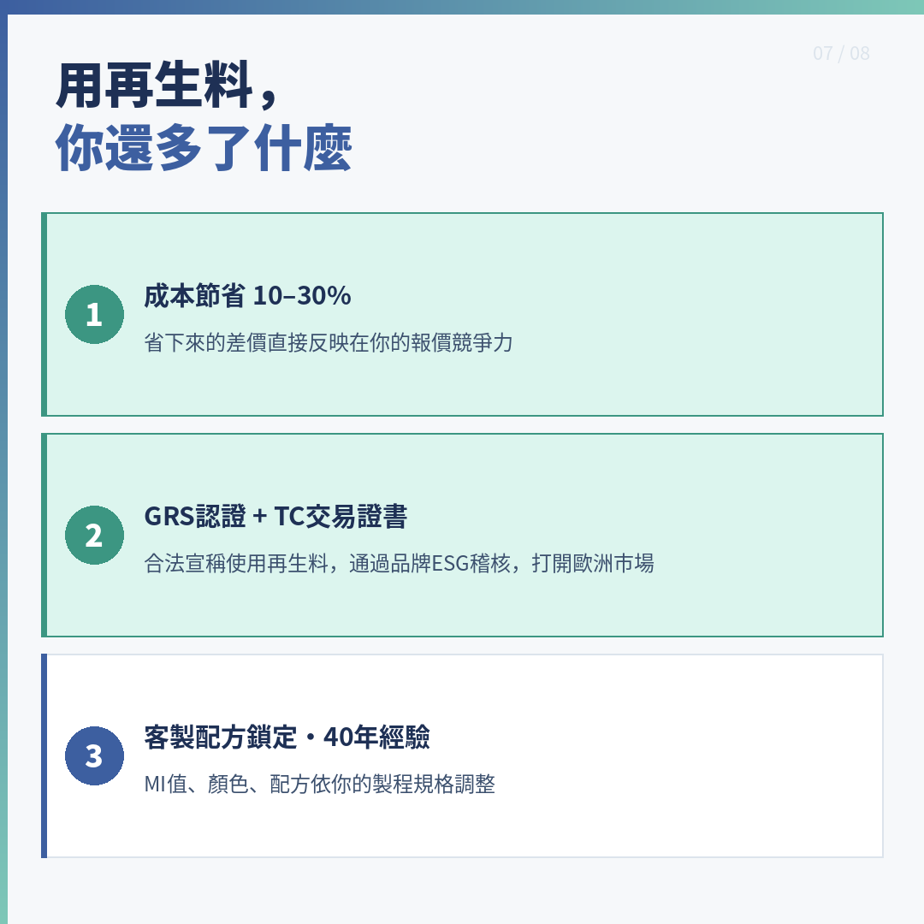Screen dimensions: 924x924
Task: Click the green number 1 circle badge
Action: pos(94,314)
